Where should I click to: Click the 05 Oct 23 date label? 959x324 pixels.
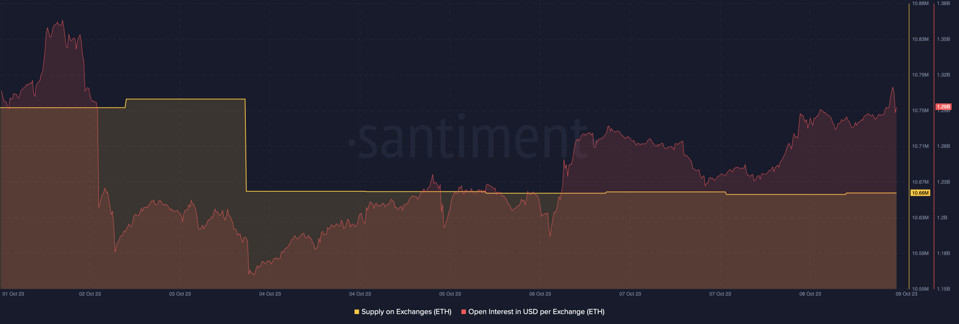[x=450, y=294]
